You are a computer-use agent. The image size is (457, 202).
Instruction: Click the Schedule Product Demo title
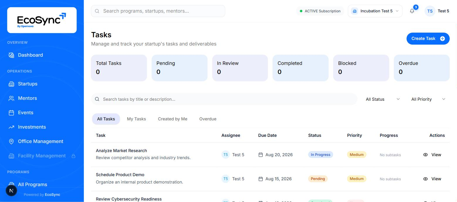pyautogui.click(x=120, y=175)
